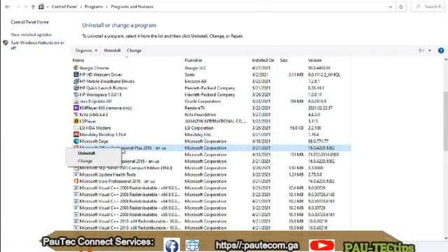
Task: Click the HP Workspace 1.0.0.11 icon
Action: point(76,94)
